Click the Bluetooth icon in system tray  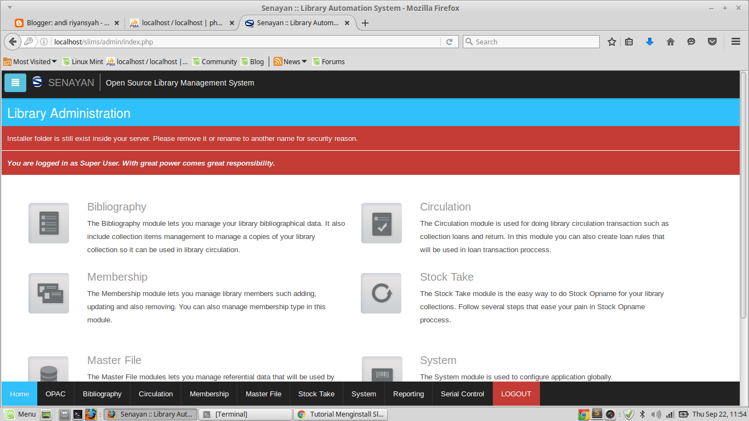[642, 414]
